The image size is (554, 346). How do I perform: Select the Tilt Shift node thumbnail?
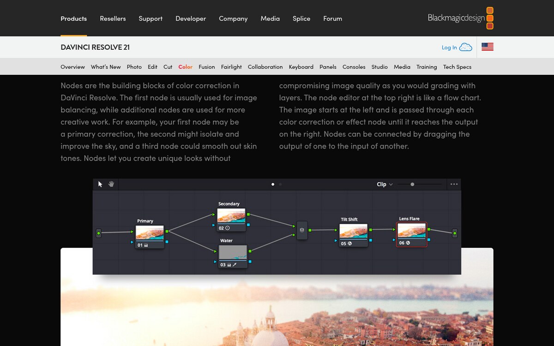(353, 231)
